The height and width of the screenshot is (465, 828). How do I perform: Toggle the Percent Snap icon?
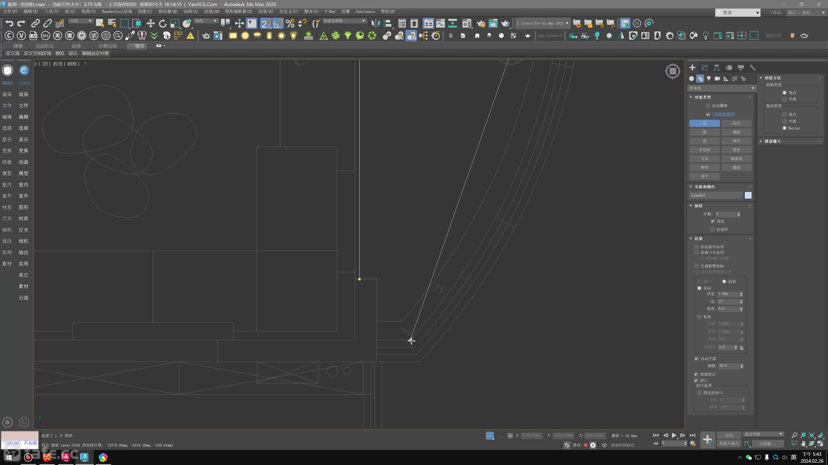(290, 23)
